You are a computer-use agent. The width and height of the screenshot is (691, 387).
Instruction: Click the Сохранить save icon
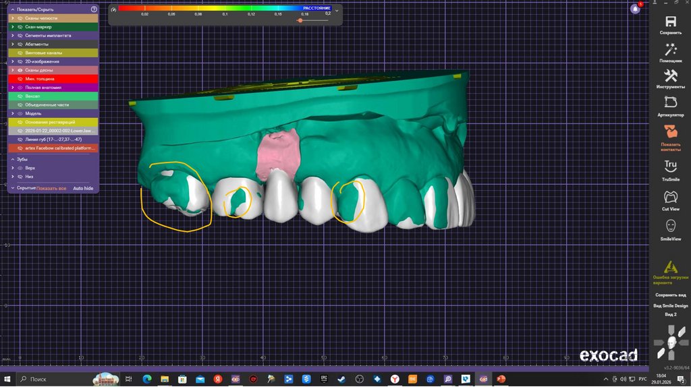670,22
